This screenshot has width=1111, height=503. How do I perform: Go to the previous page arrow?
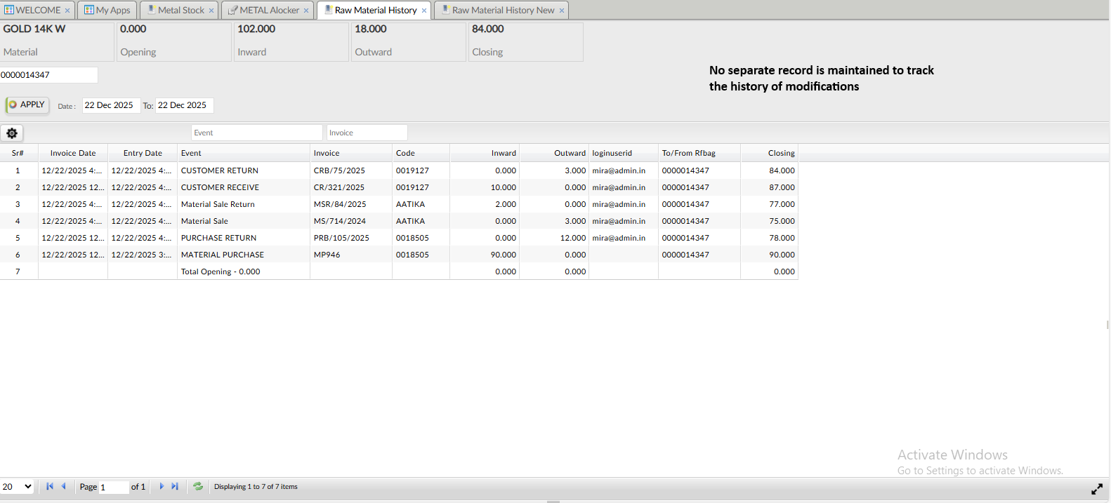(63, 486)
